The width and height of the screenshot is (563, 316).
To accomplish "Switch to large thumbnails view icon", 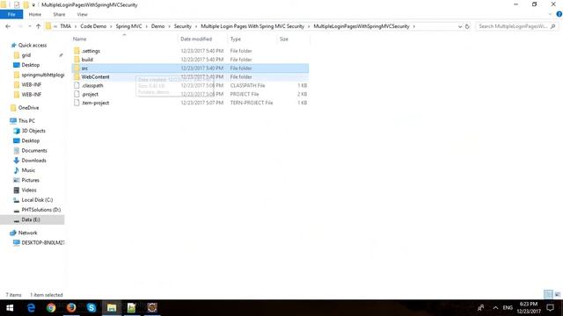I will tap(557, 295).
